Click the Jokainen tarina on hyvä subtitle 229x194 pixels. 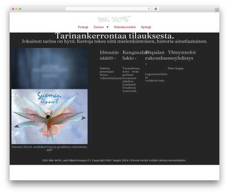[x=114, y=41]
